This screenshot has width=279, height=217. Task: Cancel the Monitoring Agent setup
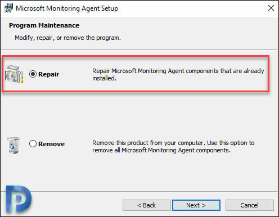250,205
